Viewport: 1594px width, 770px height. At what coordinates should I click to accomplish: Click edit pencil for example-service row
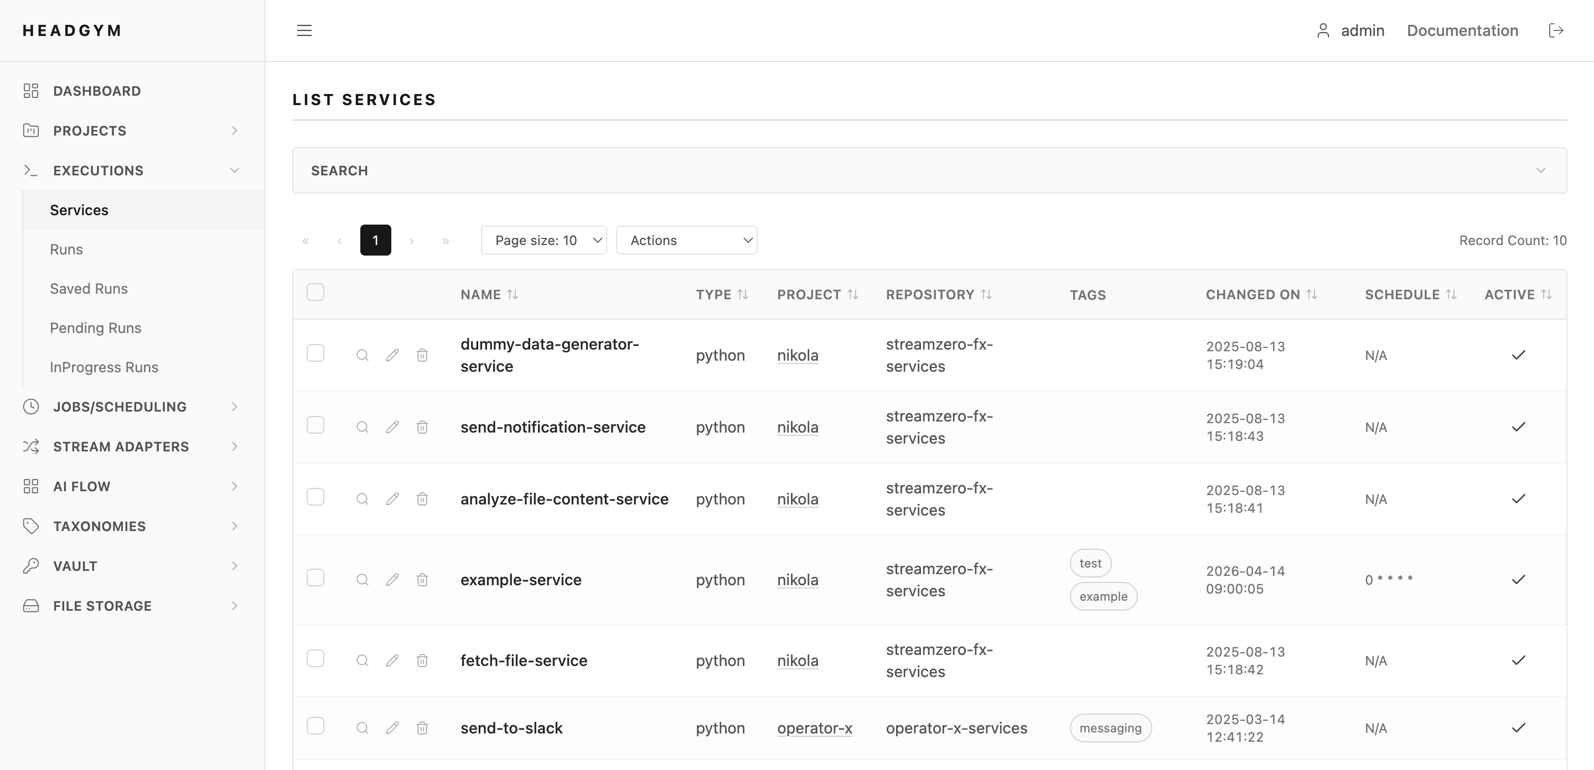click(x=392, y=580)
